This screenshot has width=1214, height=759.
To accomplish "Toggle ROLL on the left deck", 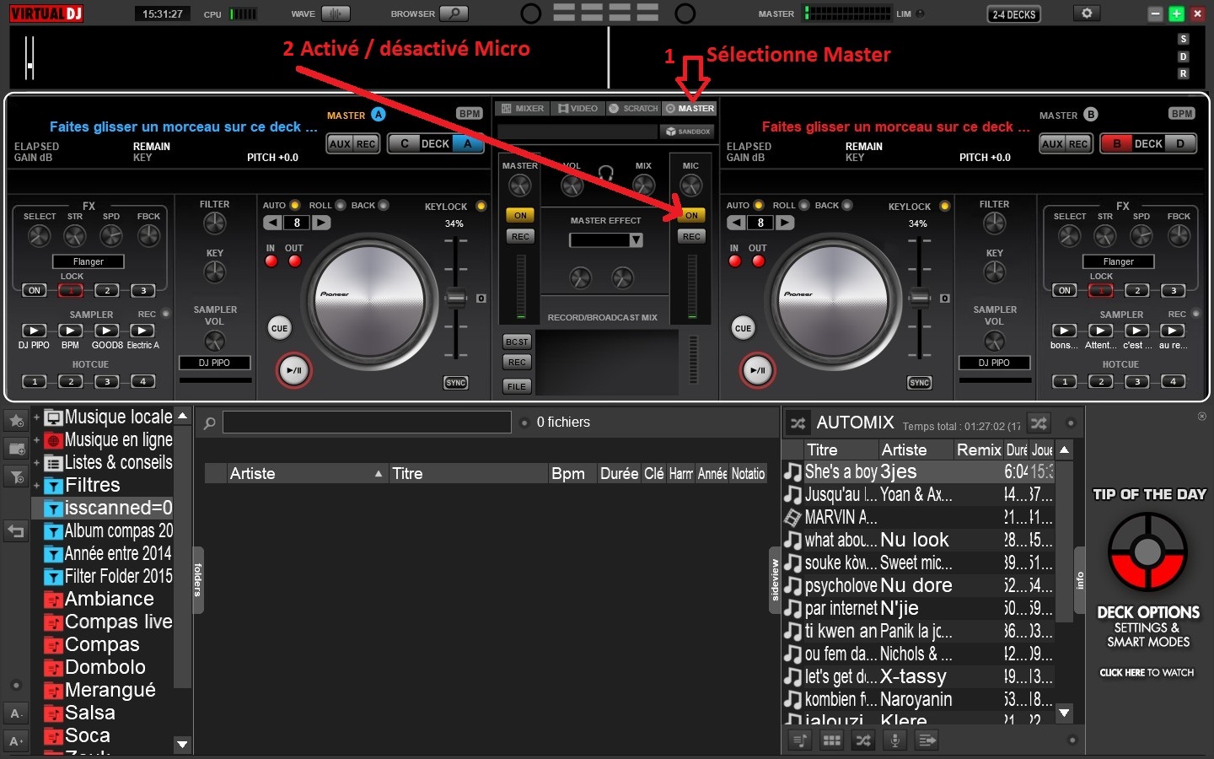I will click(x=341, y=205).
